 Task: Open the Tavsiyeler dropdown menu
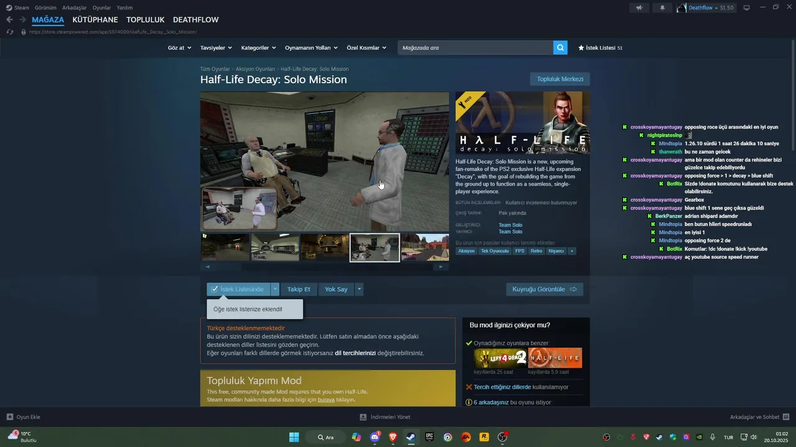click(x=216, y=48)
